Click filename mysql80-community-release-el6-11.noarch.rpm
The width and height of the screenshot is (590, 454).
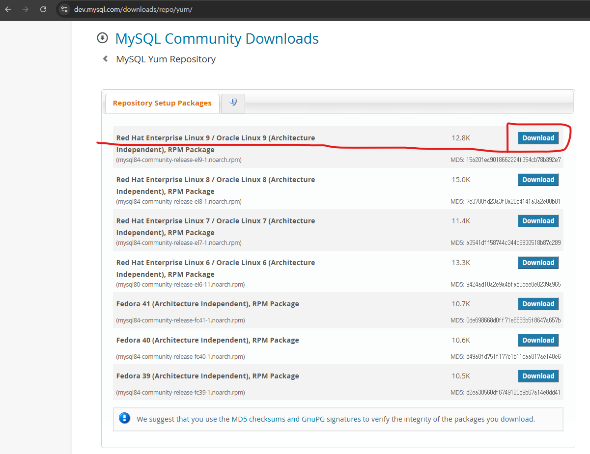click(x=180, y=285)
